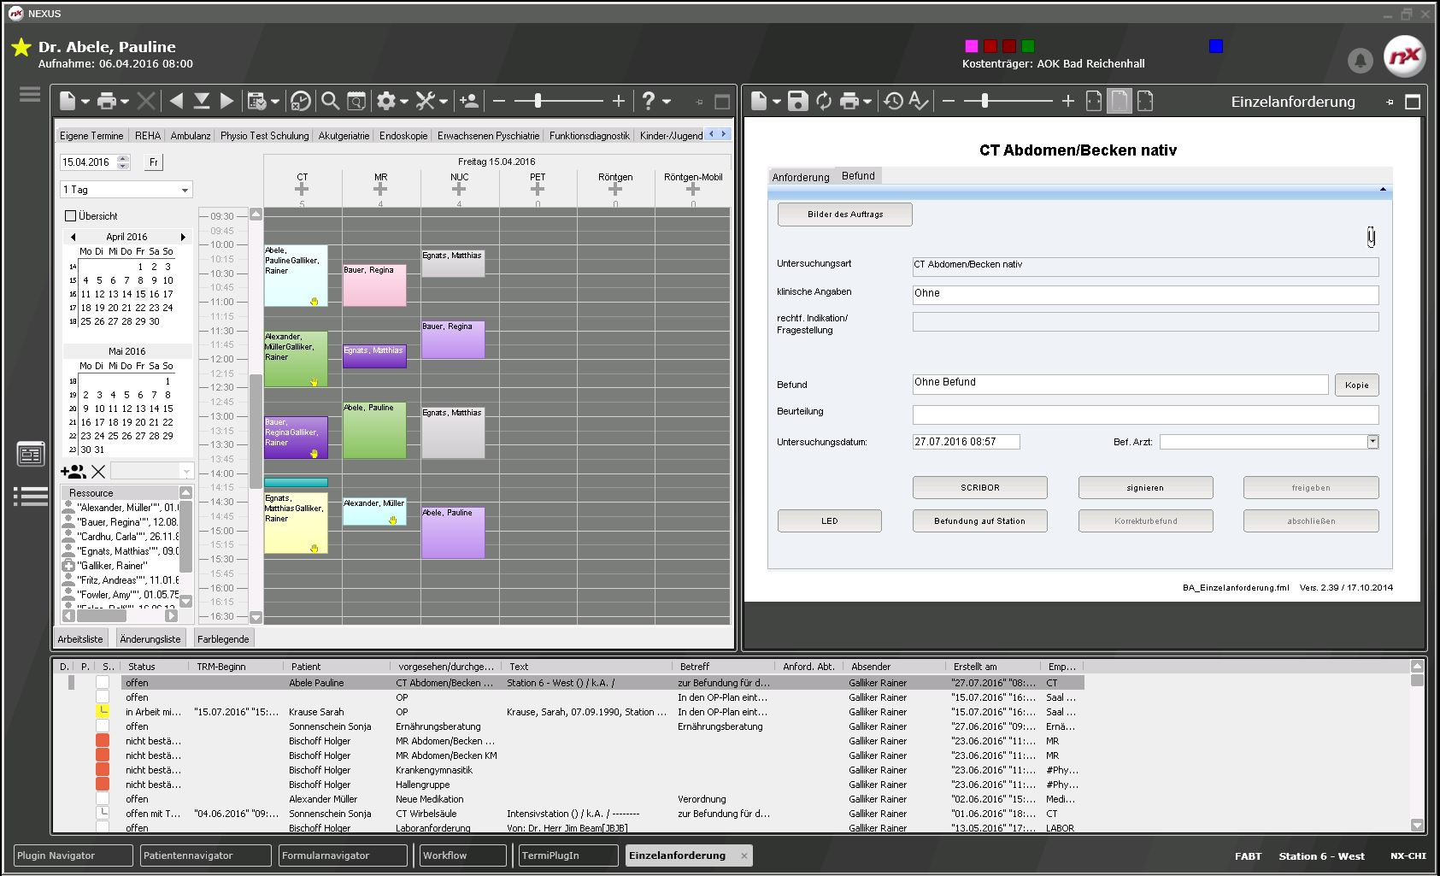Expand the gear settings dropdown arrow
The height and width of the screenshot is (876, 1440).
(404, 102)
